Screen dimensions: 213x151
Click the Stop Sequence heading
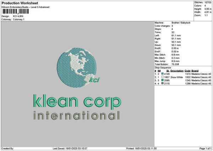pos(163,68)
